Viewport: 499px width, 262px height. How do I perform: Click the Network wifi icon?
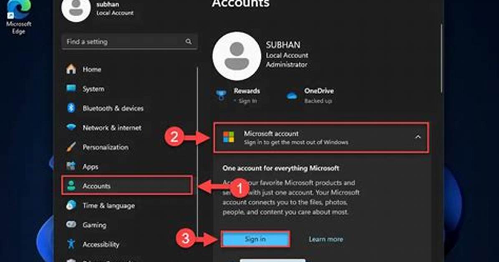click(x=71, y=127)
